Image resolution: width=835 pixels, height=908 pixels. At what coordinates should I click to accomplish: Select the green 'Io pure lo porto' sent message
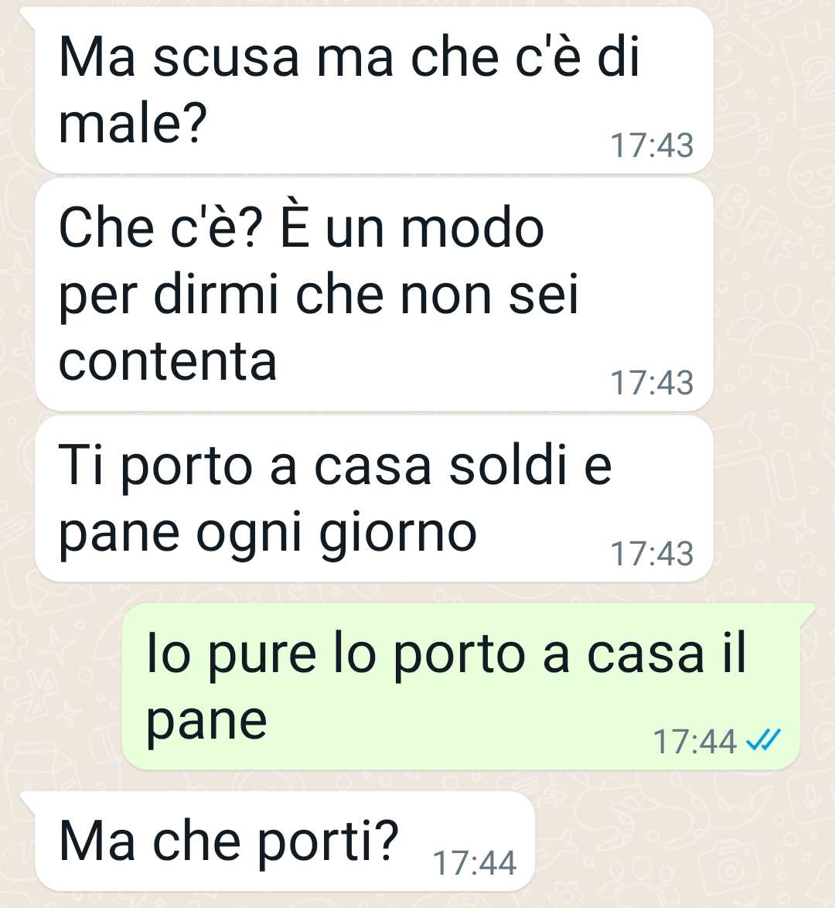tap(461, 687)
